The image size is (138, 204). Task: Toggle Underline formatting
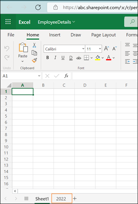pos(63,58)
